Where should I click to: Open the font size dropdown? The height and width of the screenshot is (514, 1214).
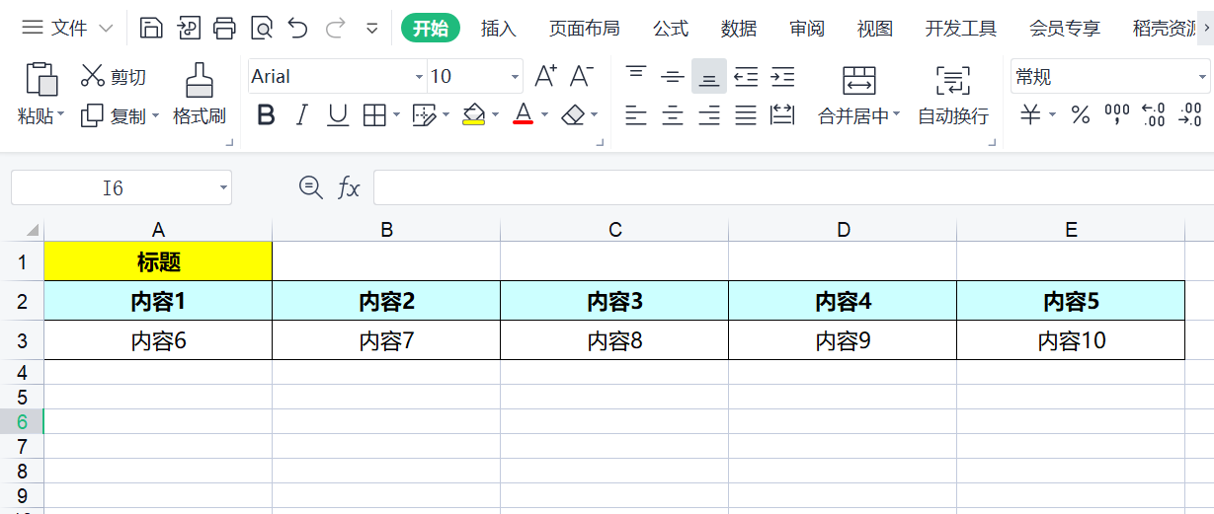coord(516,76)
